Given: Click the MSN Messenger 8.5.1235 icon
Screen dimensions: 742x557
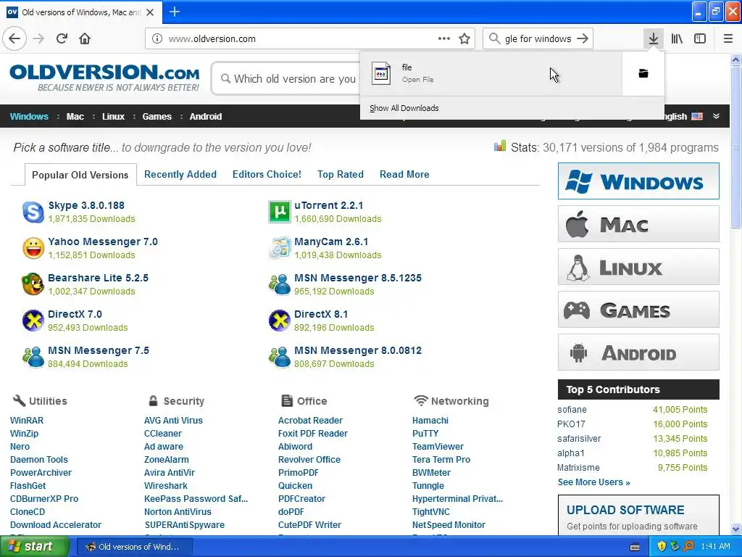Looking at the screenshot, I should pos(279,284).
